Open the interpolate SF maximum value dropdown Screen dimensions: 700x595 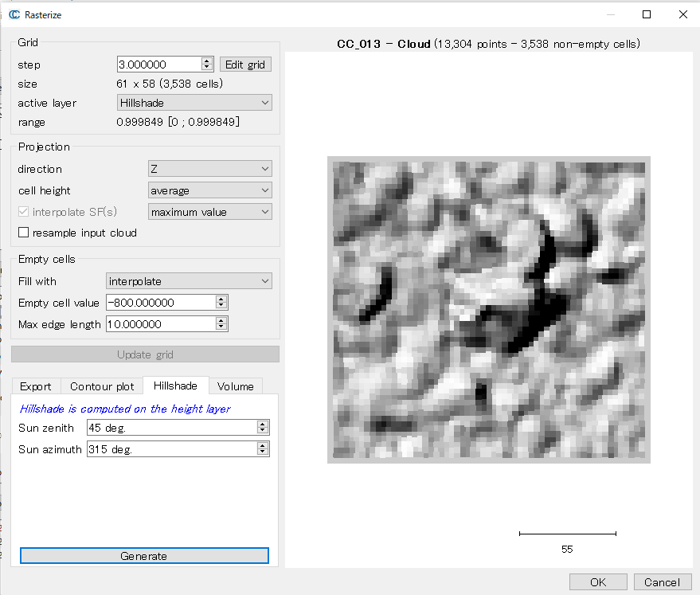pyautogui.click(x=210, y=212)
